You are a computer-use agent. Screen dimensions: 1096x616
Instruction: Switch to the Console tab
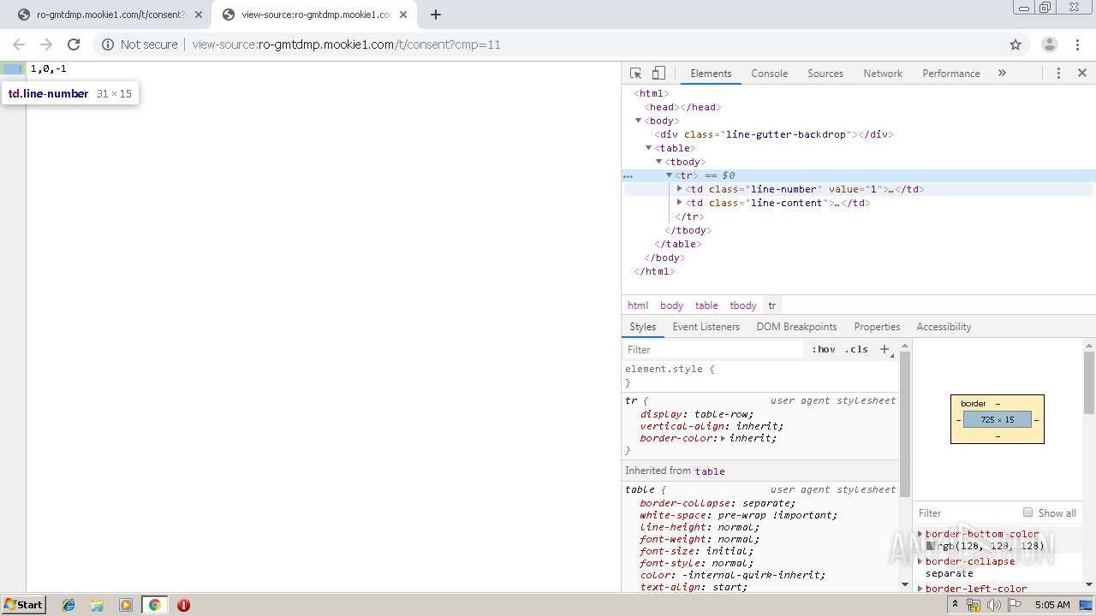[x=769, y=74]
